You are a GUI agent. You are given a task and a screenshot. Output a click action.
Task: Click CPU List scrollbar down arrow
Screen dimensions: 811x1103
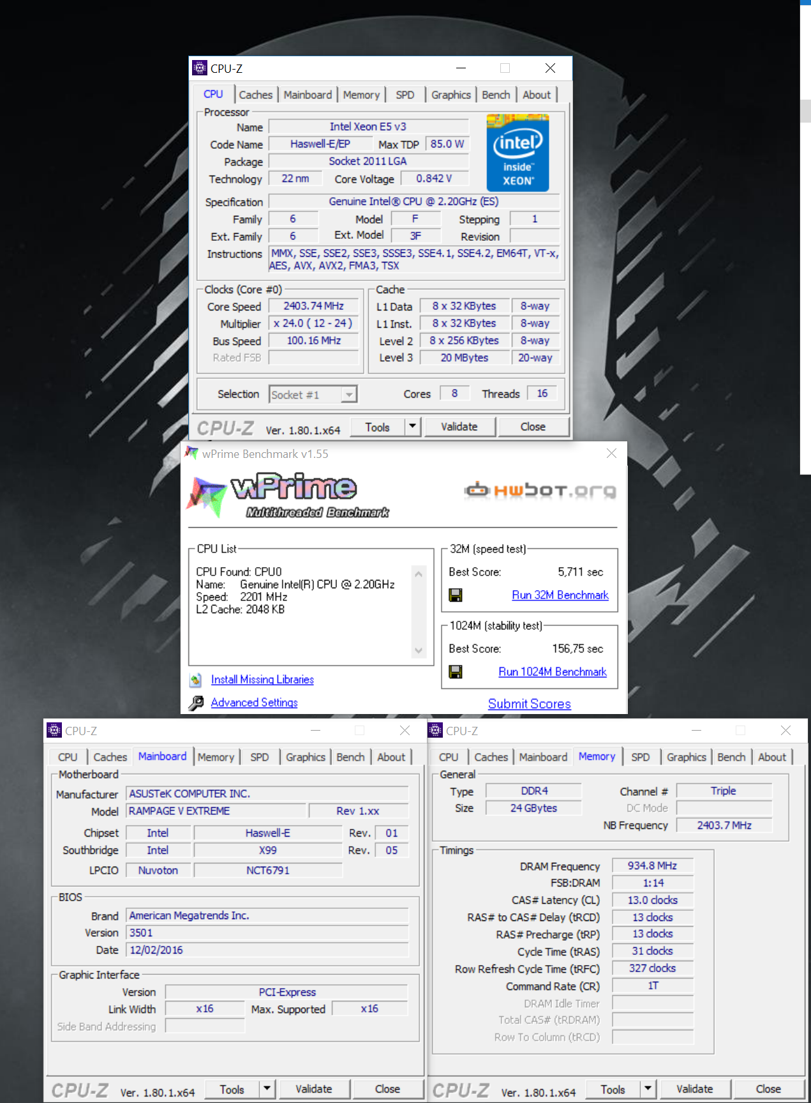pyautogui.click(x=419, y=651)
